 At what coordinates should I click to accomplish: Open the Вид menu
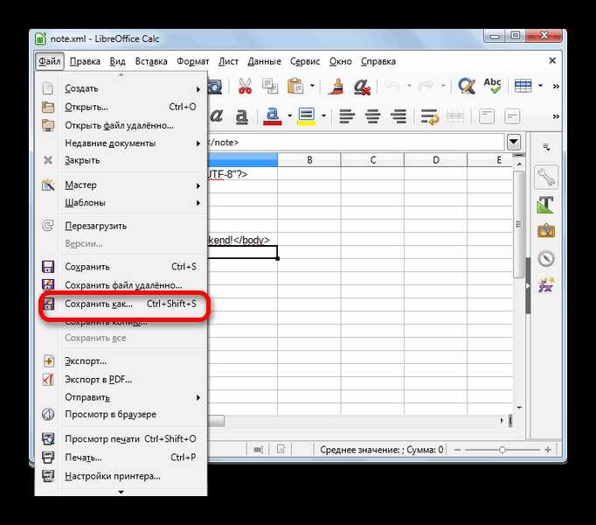point(117,61)
